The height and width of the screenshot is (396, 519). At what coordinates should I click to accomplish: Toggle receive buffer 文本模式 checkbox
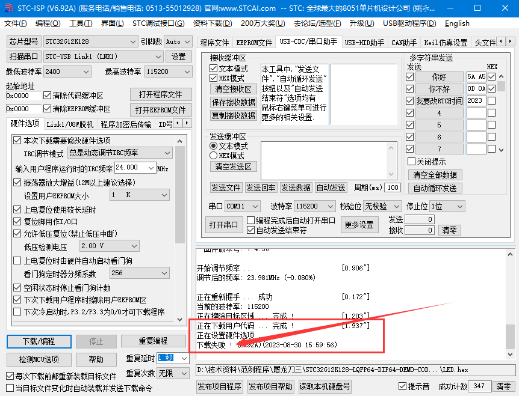(x=214, y=69)
